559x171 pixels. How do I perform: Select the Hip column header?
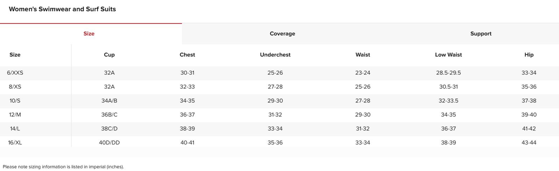[x=529, y=55]
